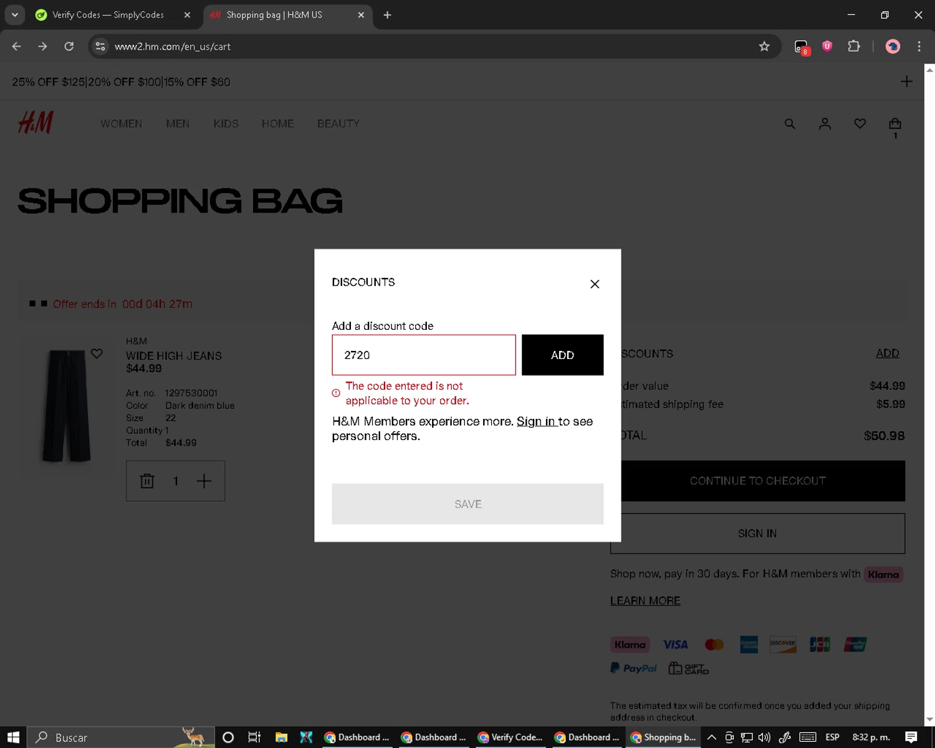Click the address bar URL
Viewport: 935px width, 748px height.
click(x=173, y=47)
